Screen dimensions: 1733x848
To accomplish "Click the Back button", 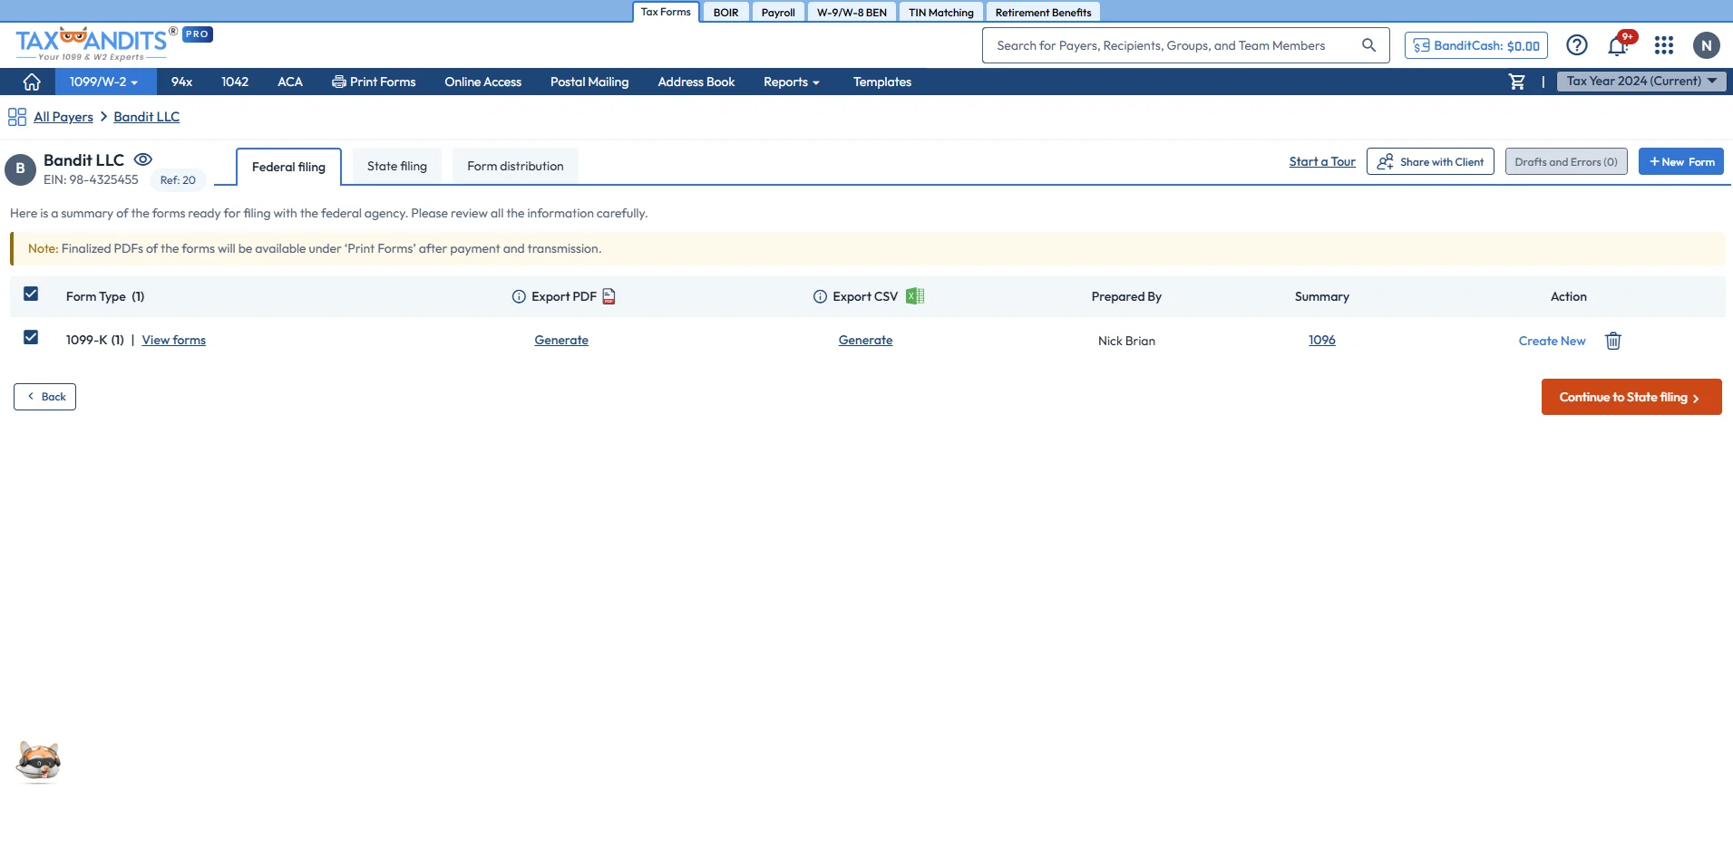I will 44,397.
